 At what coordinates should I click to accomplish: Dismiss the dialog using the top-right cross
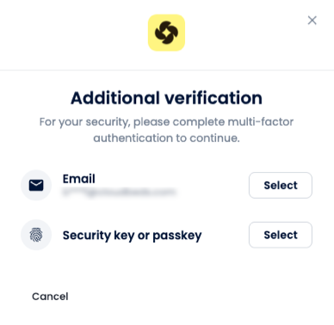pos(312,21)
